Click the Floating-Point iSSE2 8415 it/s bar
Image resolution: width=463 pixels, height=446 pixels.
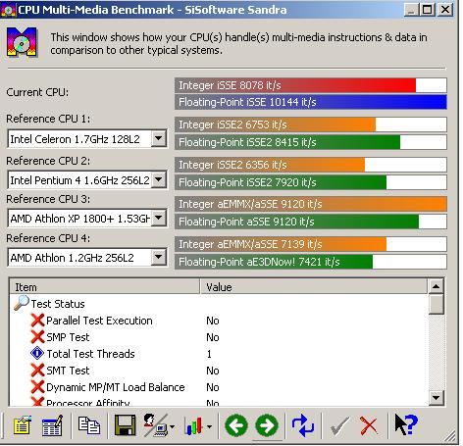coord(311,142)
